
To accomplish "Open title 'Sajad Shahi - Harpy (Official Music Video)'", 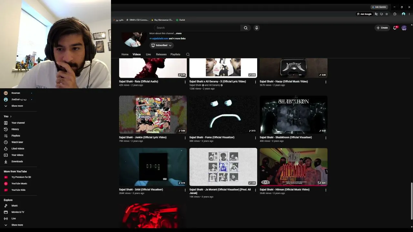I will coord(284,82).
